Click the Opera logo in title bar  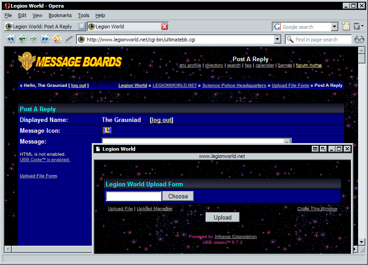point(7,6)
